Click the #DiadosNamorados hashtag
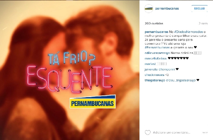The image size is (213, 140). click(x=189, y=32)
